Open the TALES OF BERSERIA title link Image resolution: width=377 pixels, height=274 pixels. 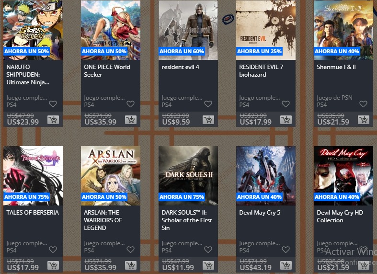pos(33,213)
